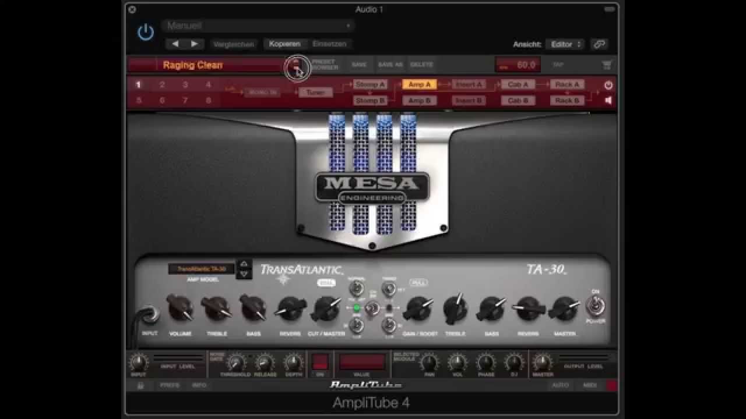Viewport: 746px width, 419px height.
Task: Open the Cab B module
Action: pyautogui.click(x=518, y=100)
